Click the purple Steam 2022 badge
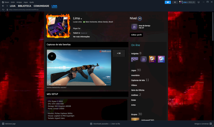Viewport: 214px width, 127px height. click(x=161, y=59)
